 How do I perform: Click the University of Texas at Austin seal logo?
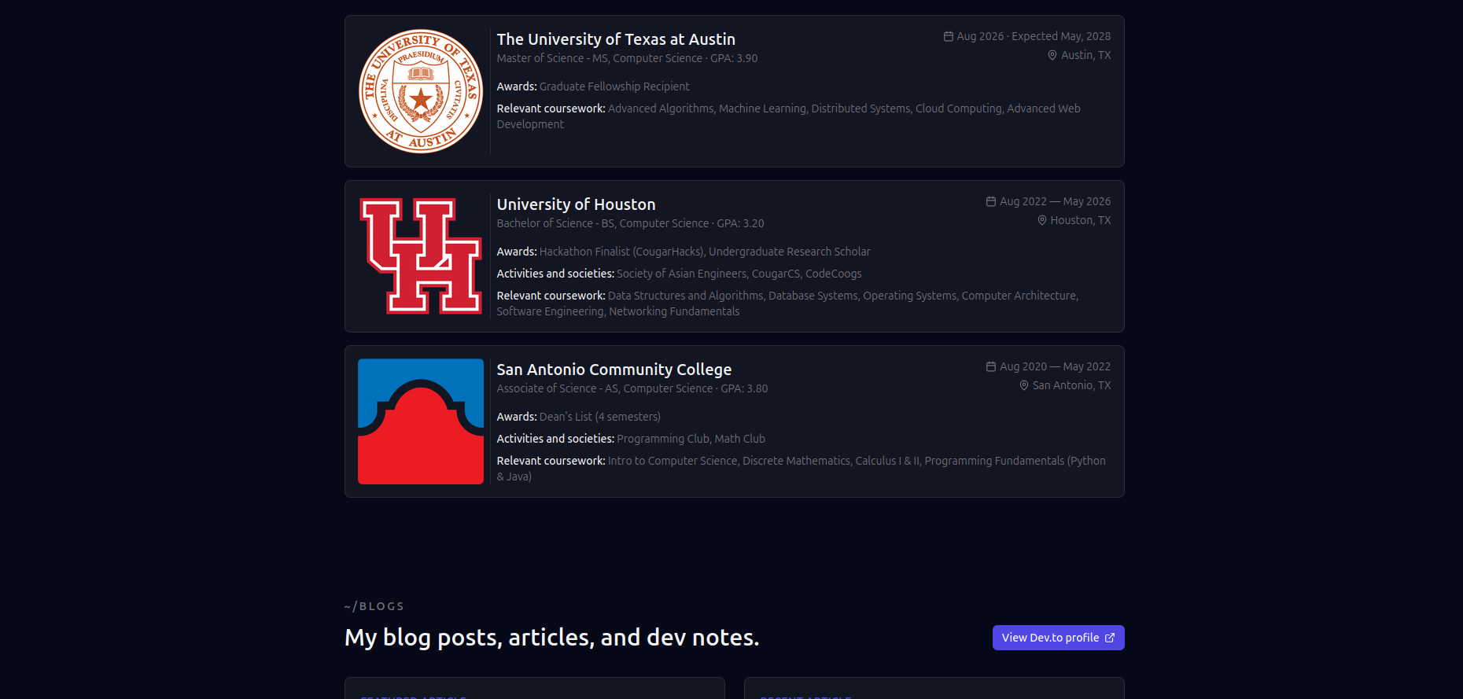[x=421, y=91]
